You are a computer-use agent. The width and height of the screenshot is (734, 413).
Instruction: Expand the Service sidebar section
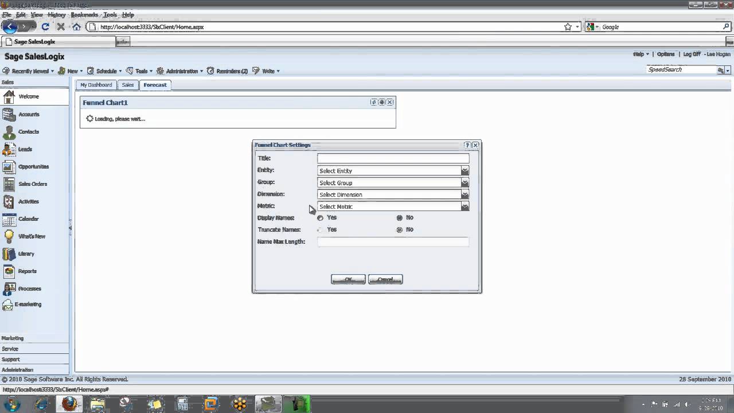(x=10, y=349)
